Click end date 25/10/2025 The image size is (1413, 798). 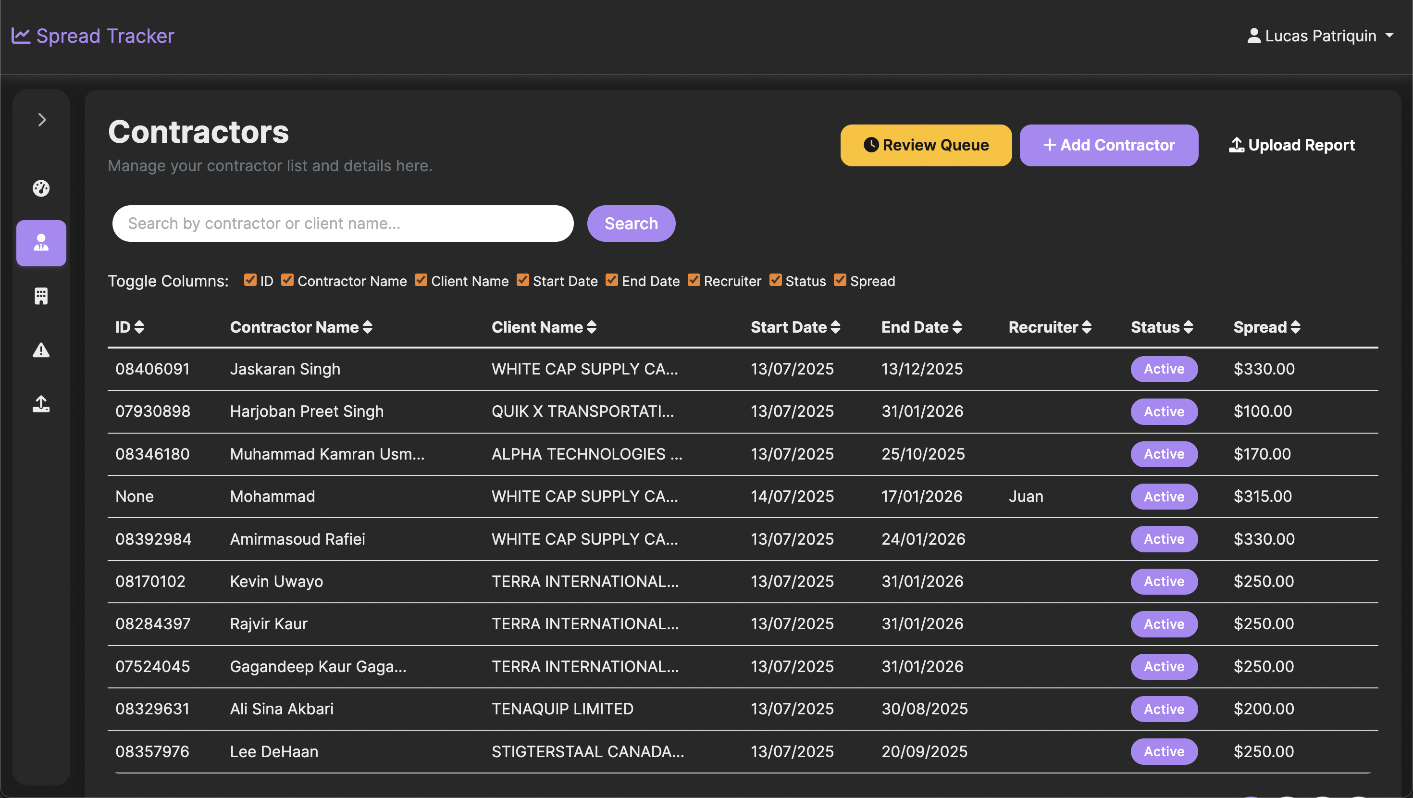click(923, 454)
